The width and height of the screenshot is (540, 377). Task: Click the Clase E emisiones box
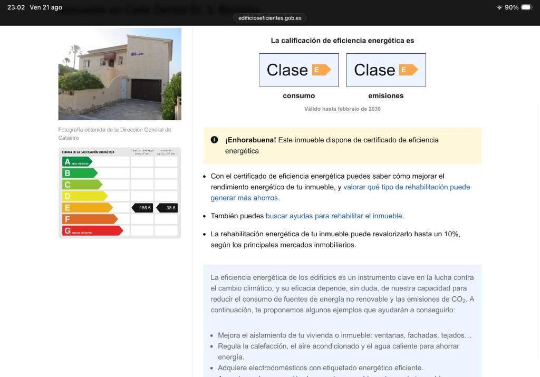[x=386, y=70]
